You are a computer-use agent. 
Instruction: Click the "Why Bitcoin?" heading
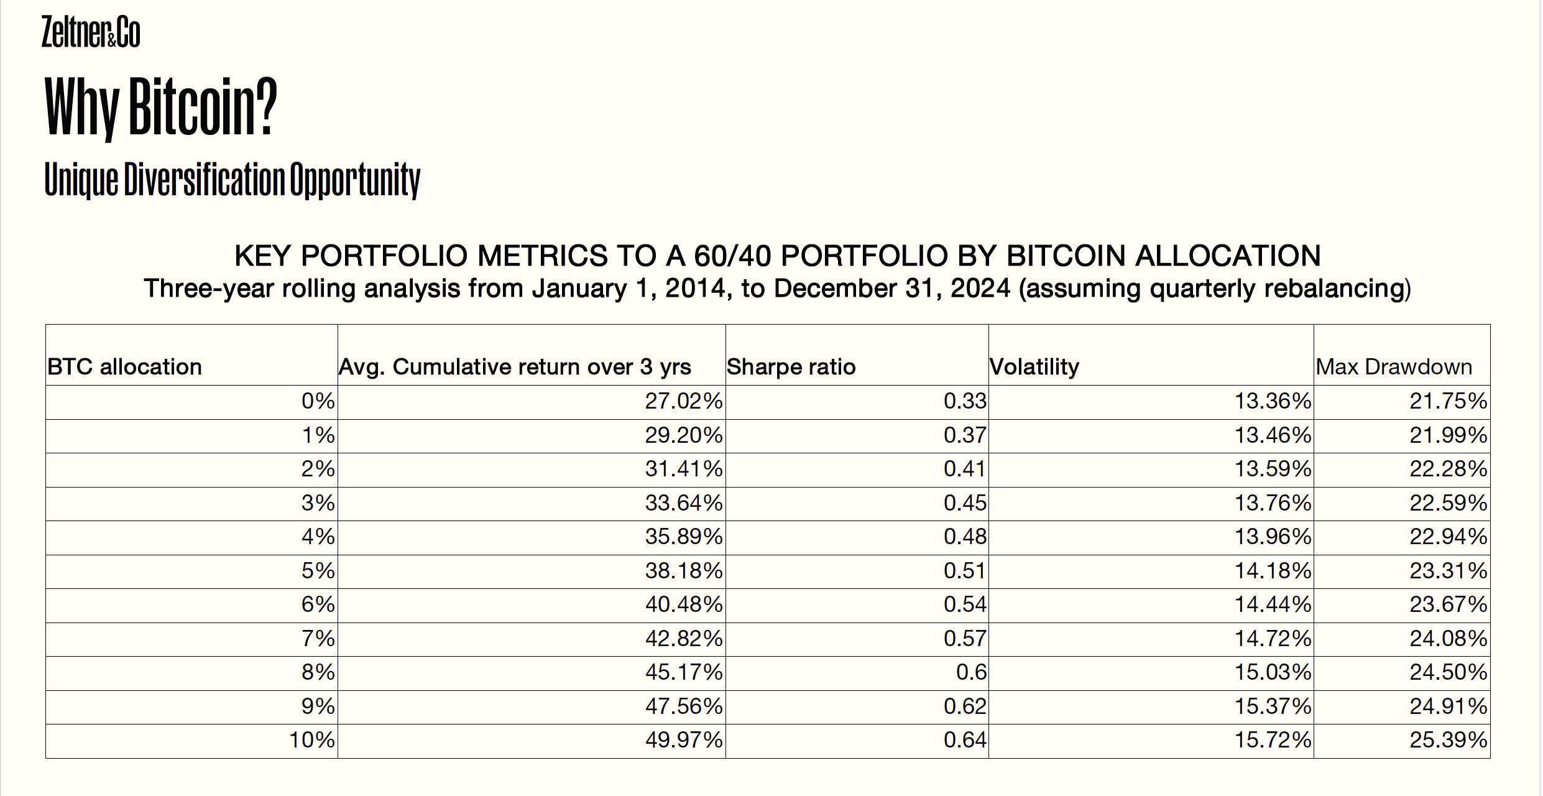pyautogui.click(x=160, y=107)
